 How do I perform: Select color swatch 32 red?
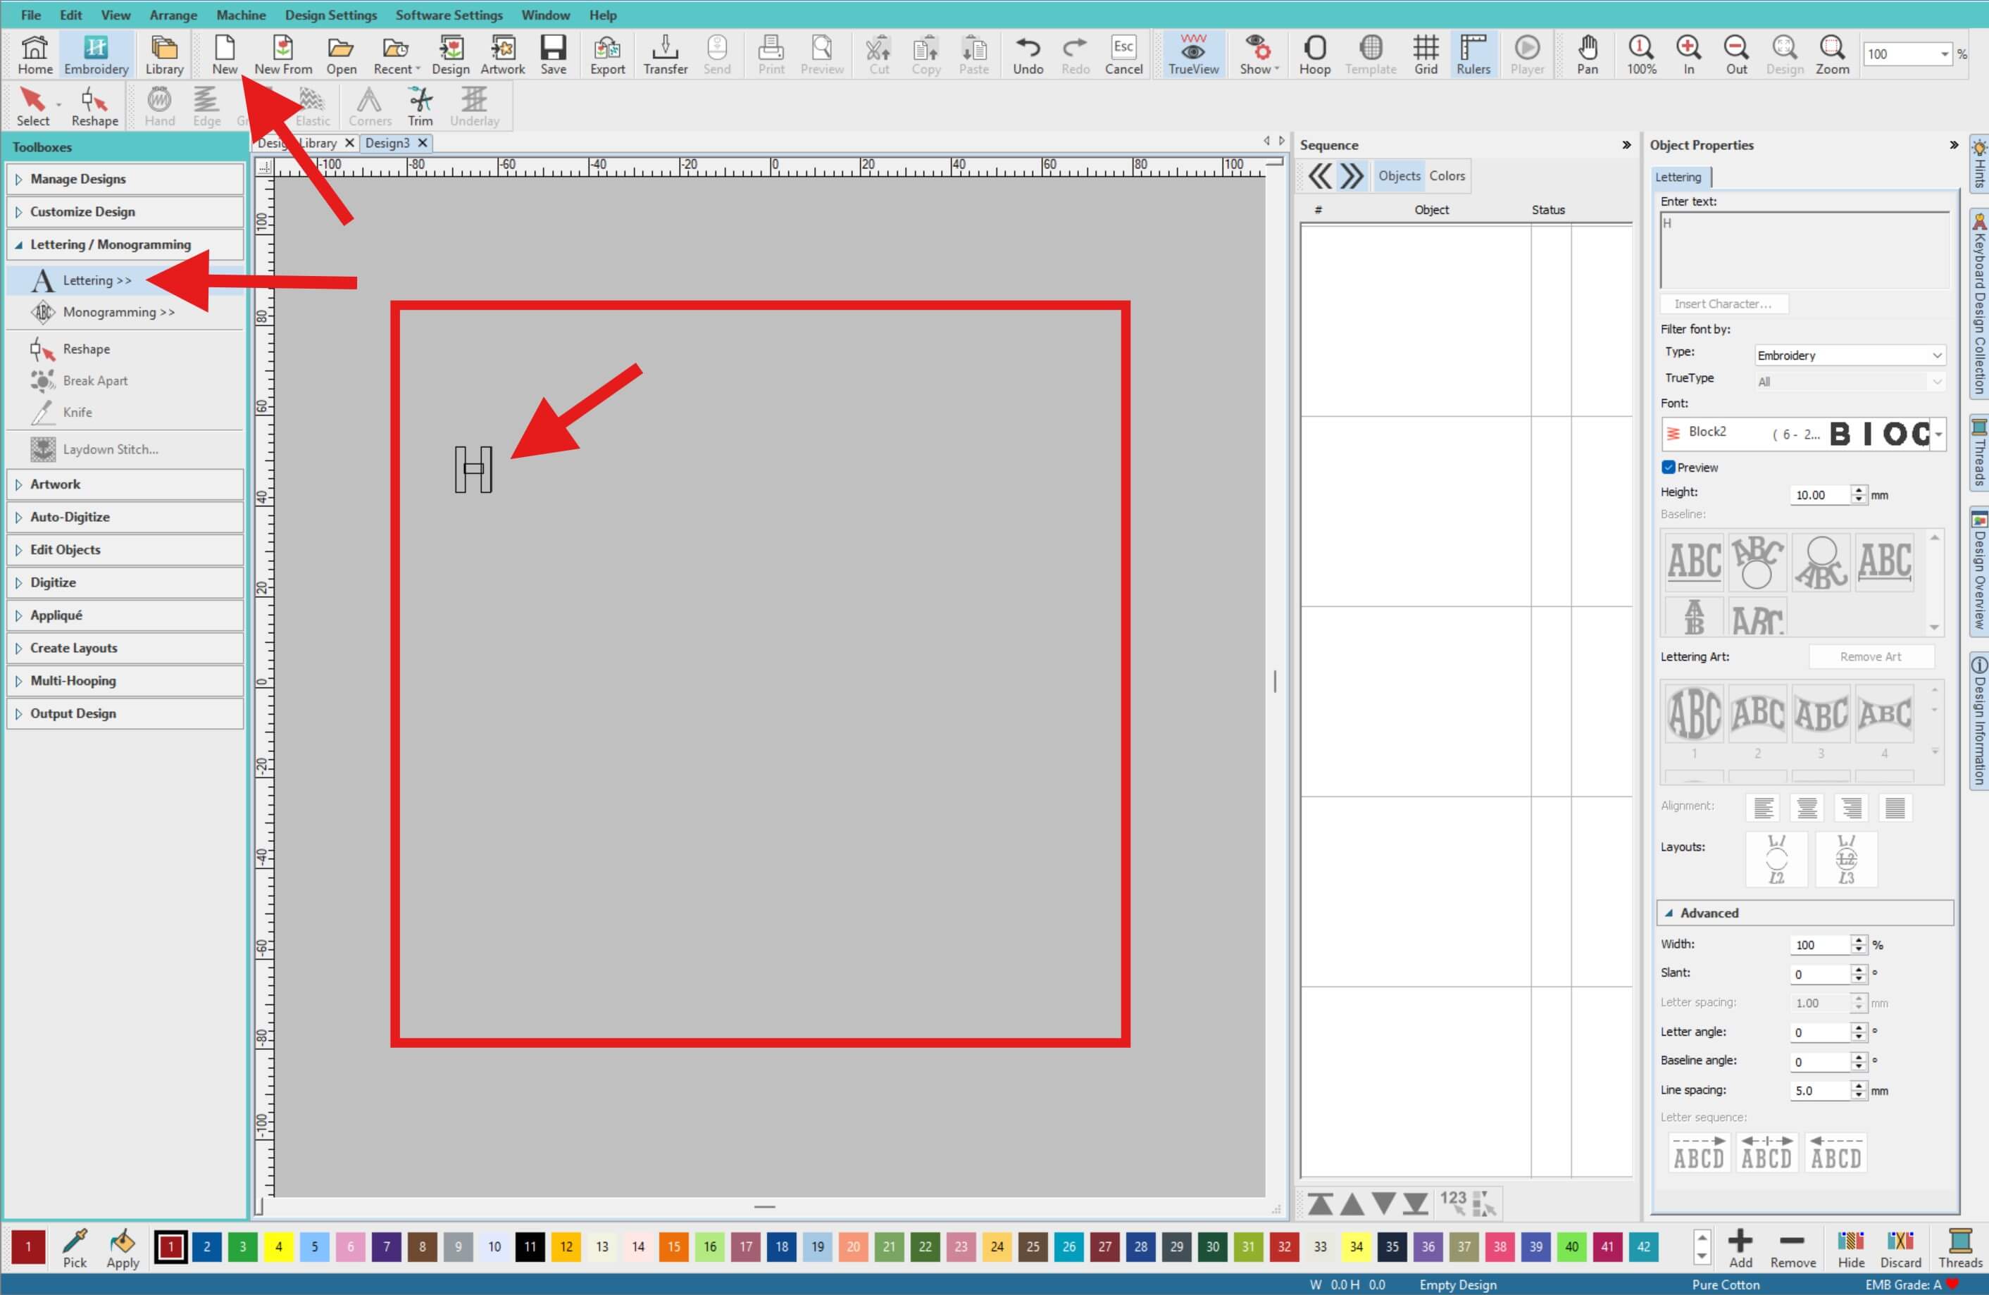[1285, 1246]
